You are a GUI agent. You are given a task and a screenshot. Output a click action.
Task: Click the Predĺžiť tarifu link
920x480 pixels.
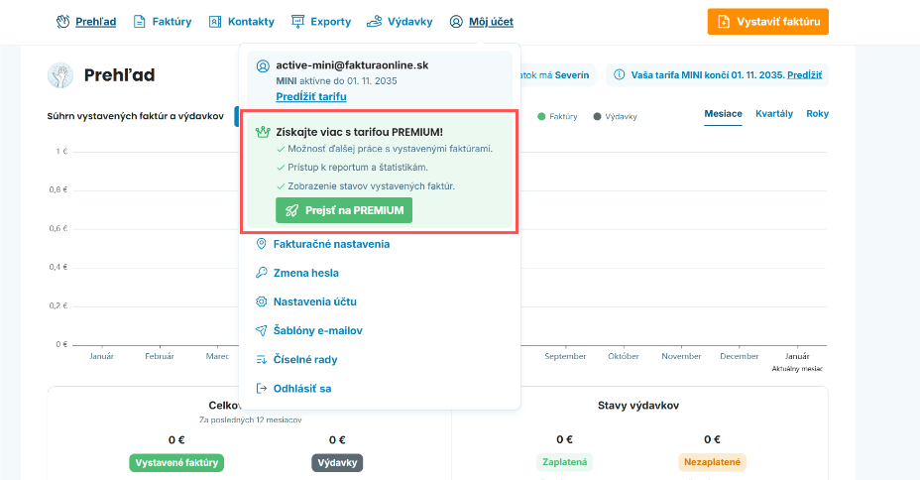[x=311, y=96]
